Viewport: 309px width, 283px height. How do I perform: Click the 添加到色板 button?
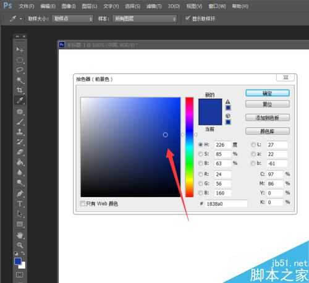pyautogui.click(x=268, y=117)
